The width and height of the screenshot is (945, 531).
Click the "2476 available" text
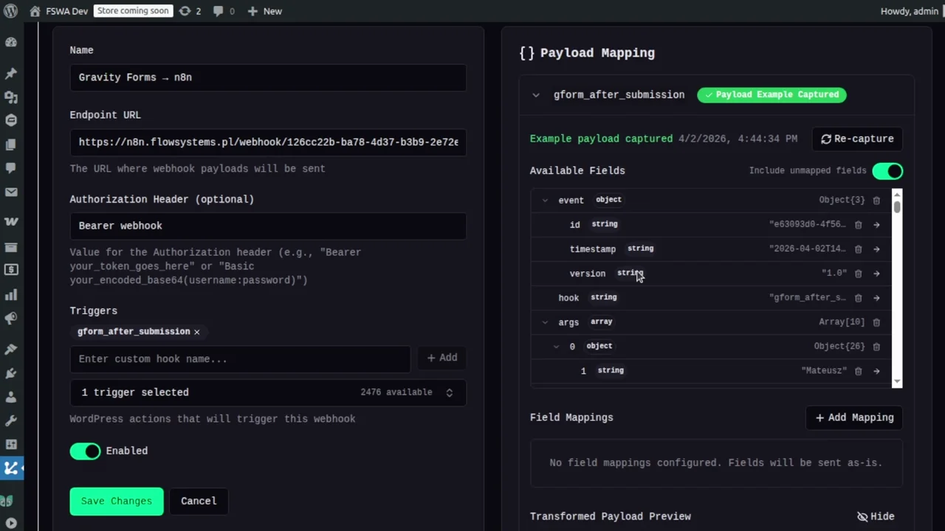click(396, 392)
